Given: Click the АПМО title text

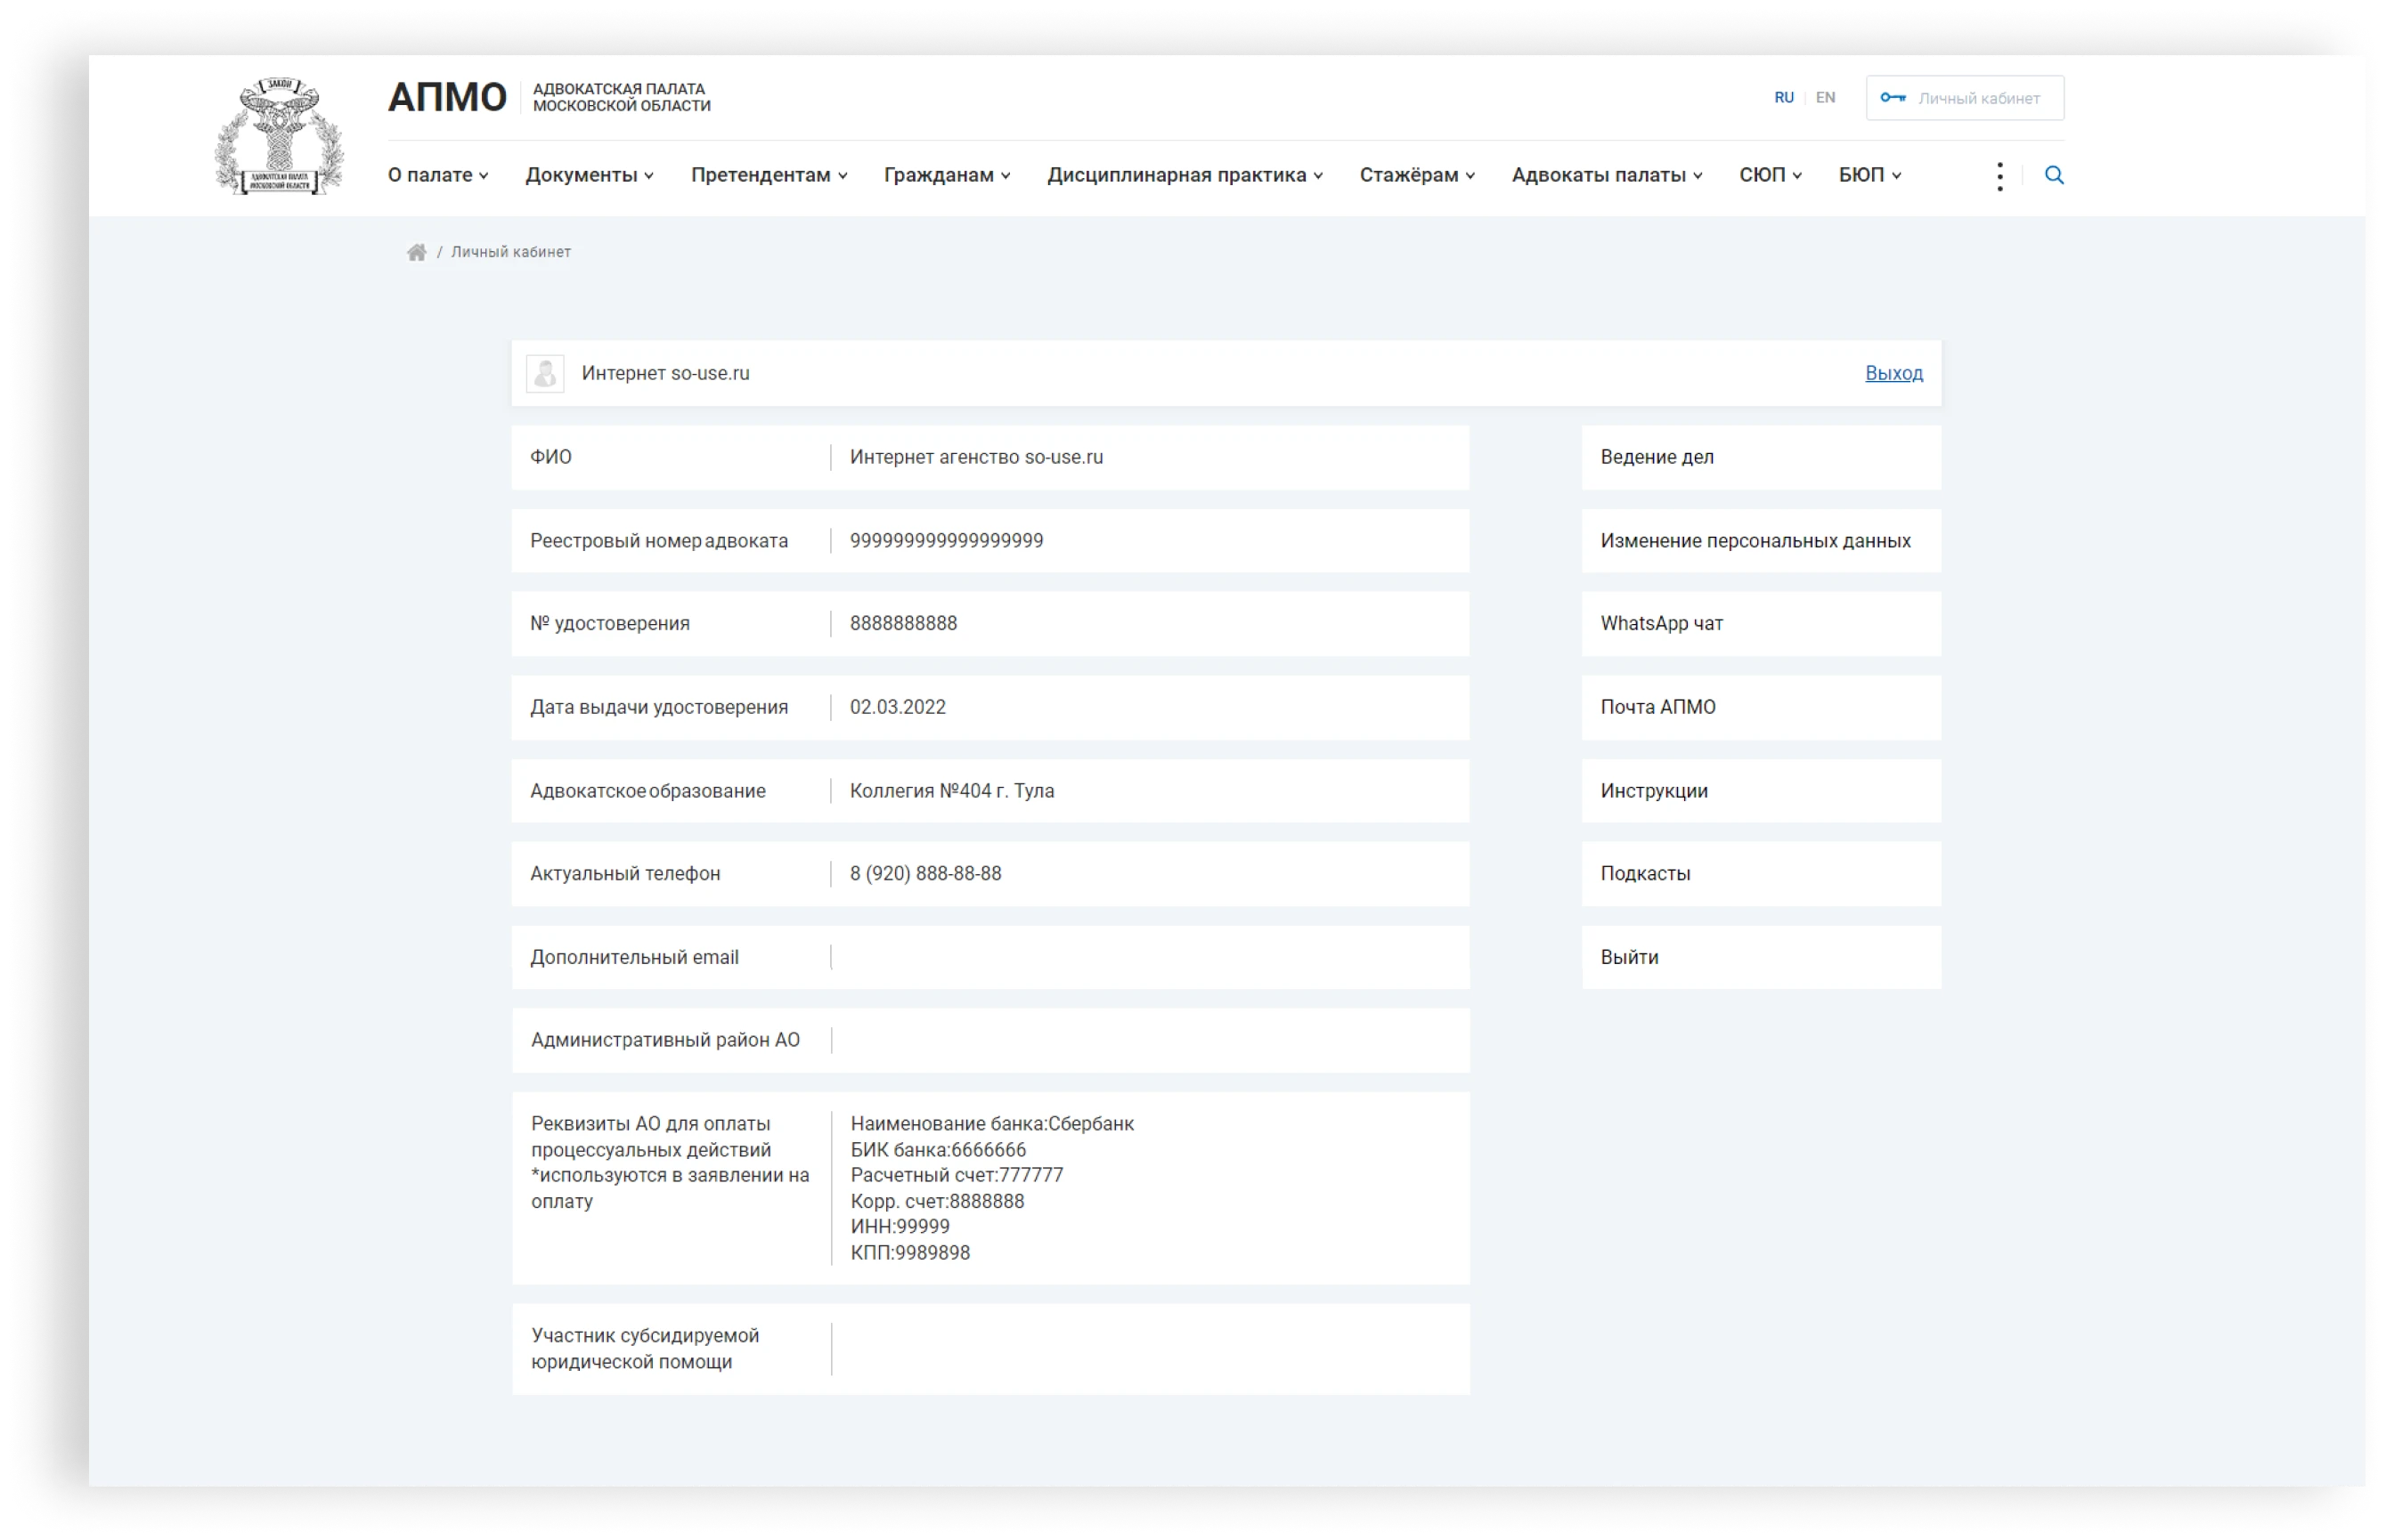Looking at the screenshot, I should click(x=447, y=98).
